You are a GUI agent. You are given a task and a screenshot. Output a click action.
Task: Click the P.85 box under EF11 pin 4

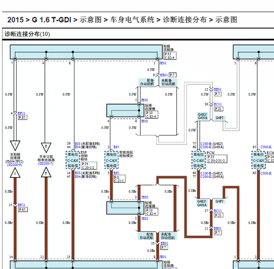pos(23,117)
